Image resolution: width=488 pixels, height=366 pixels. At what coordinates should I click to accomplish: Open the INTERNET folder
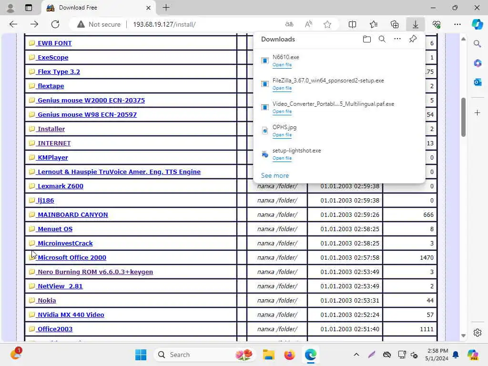[x=54, y=143]
